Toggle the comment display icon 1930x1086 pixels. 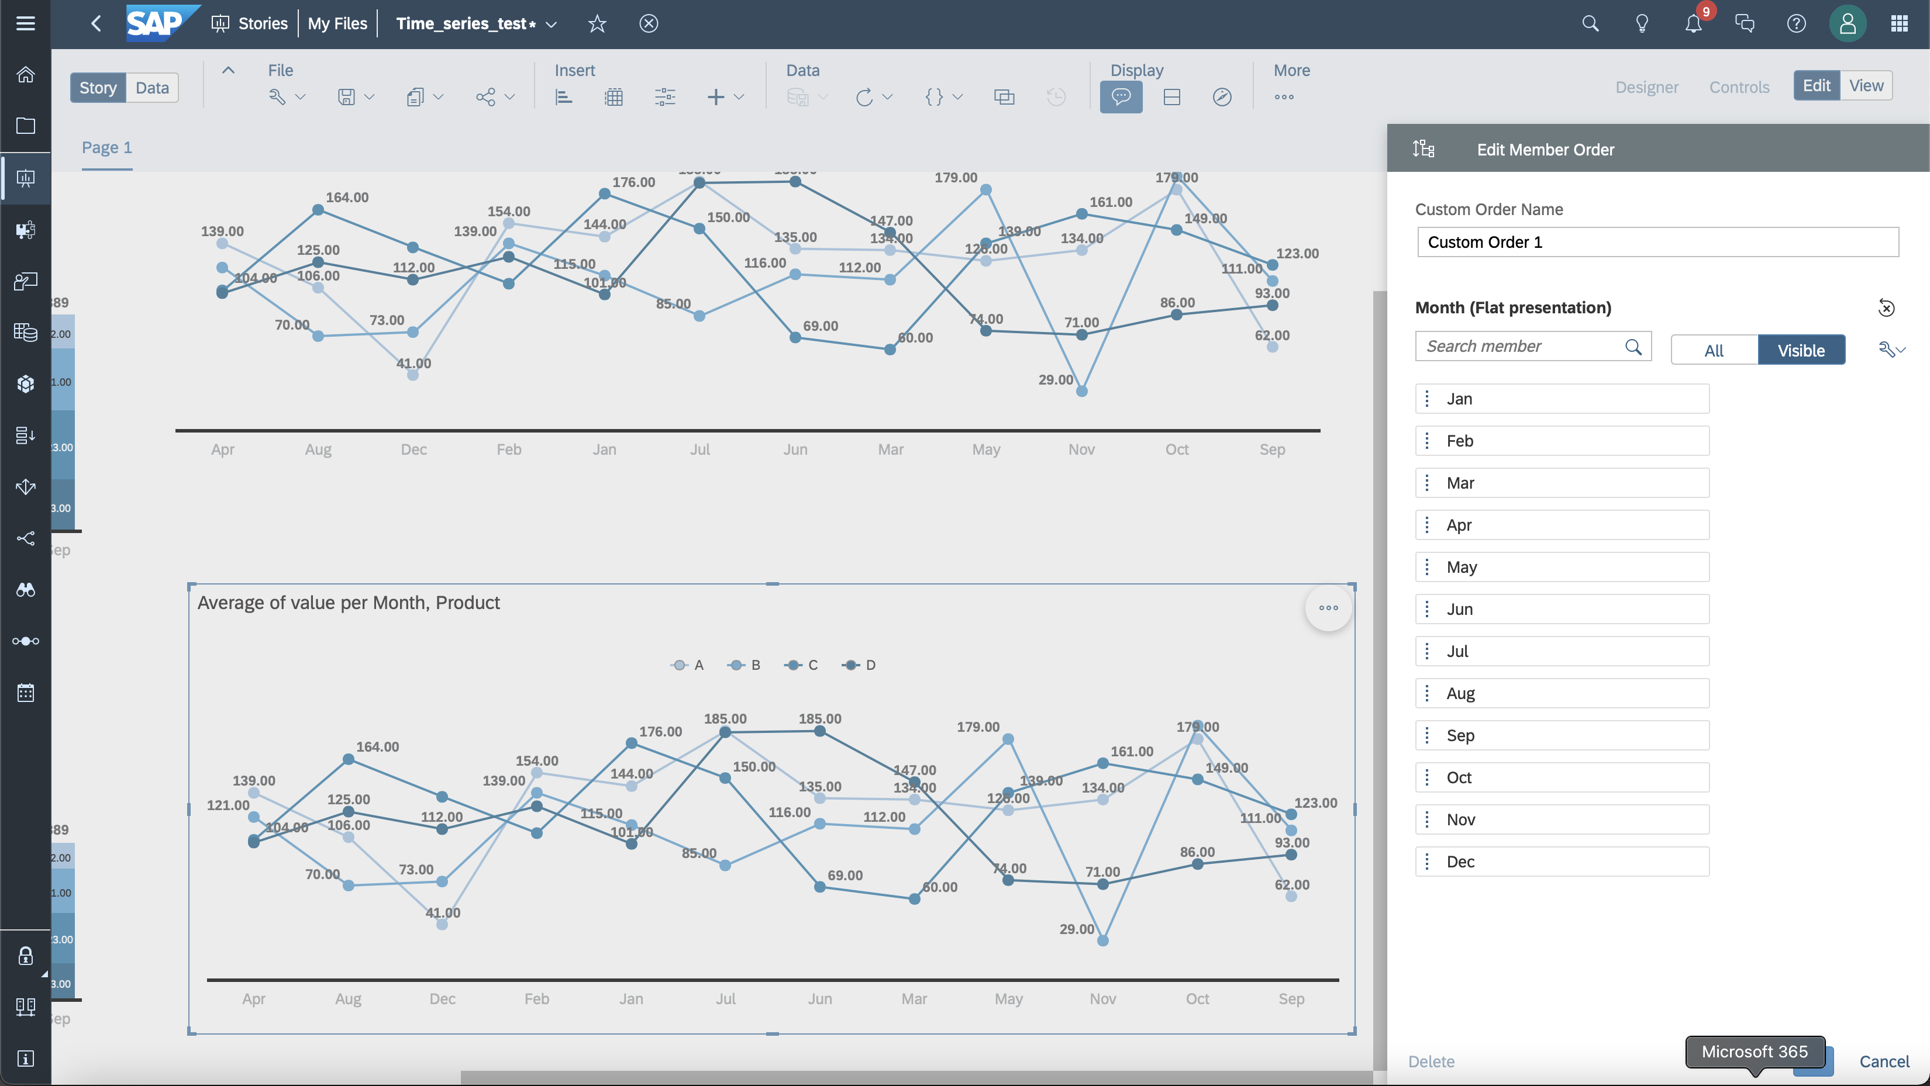[x=1120, y=96]
